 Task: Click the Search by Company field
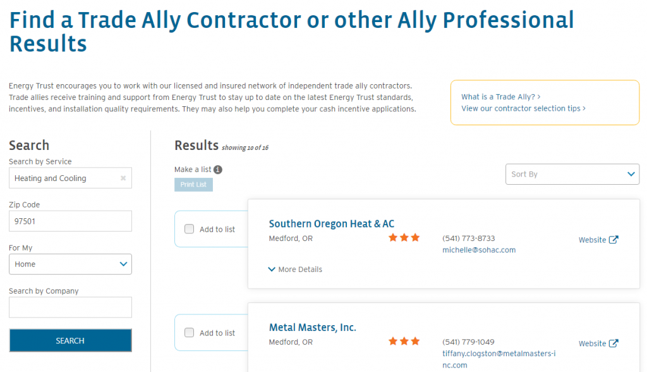click(x=70, y=307)
